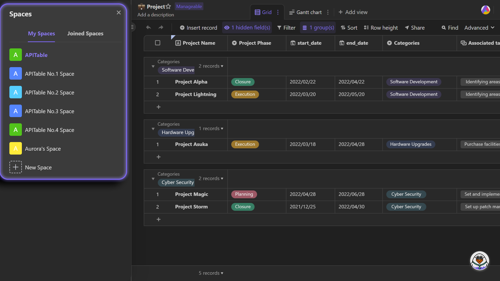Open the user profile avatar

(486, 10)
